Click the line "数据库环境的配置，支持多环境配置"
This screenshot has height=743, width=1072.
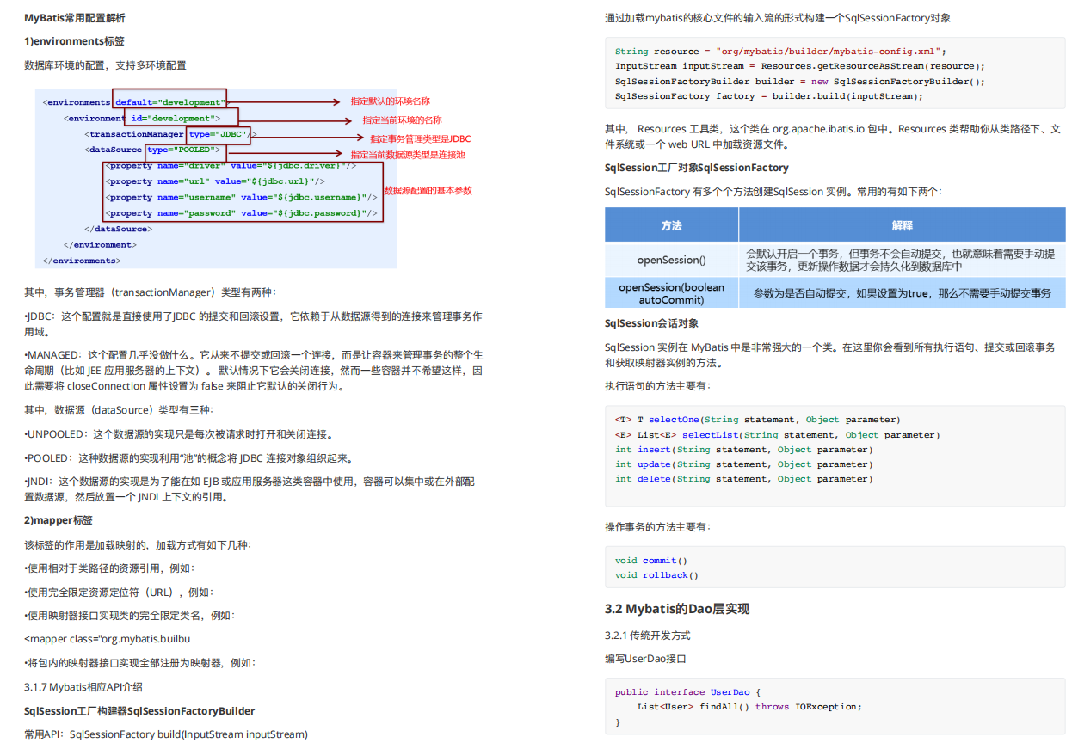pos(105,65)
